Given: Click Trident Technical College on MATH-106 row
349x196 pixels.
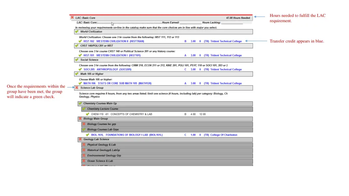Looking at the screenshot, I should (226, 83).
